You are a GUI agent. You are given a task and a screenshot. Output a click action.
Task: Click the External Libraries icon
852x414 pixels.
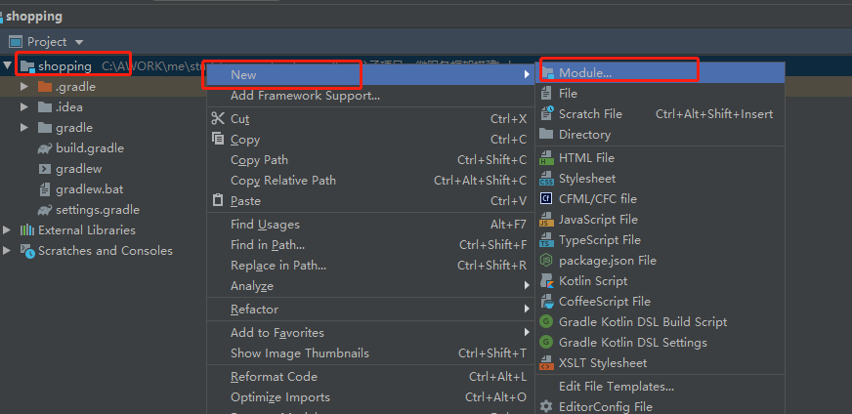pyautogui.click(x=27, y=230)
